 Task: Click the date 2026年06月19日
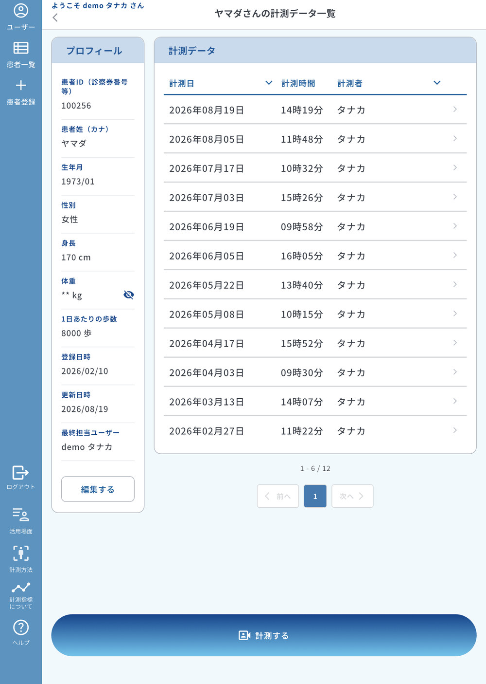207,227
